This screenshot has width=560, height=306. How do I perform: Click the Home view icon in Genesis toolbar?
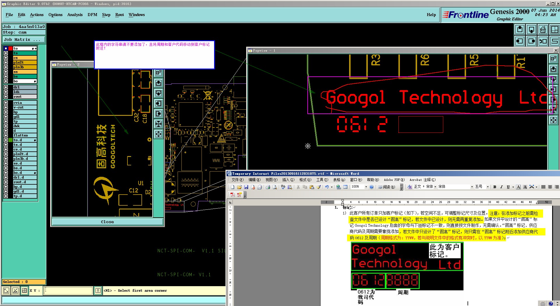543,29
